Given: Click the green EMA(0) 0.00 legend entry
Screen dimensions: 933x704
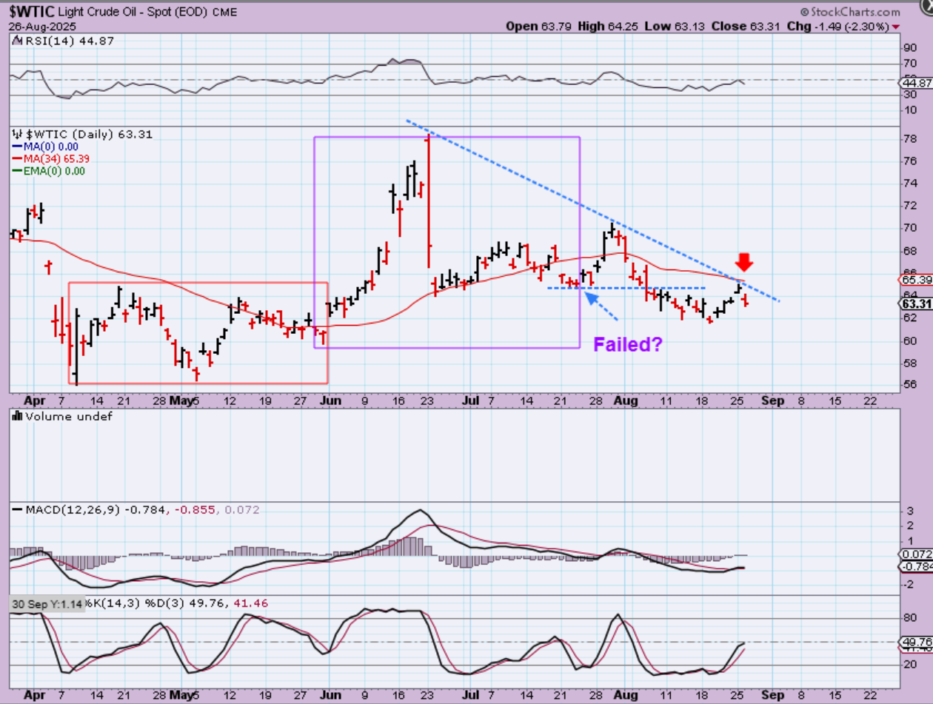Looking at the screenshot, I should [x=53, y=171].
